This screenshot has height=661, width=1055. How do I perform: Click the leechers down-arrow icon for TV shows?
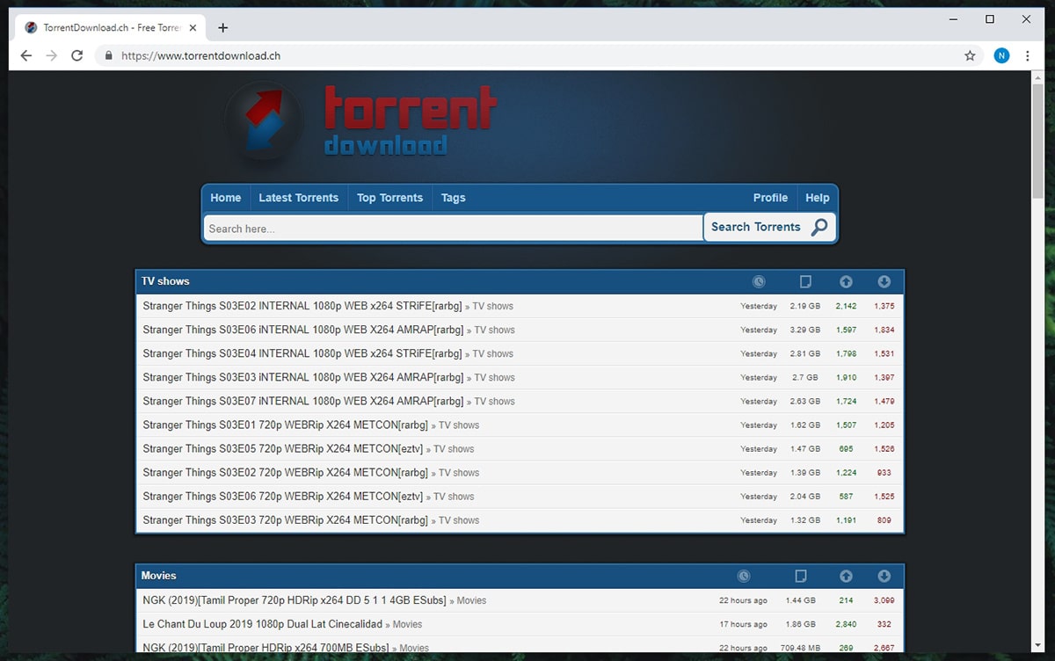884,281
